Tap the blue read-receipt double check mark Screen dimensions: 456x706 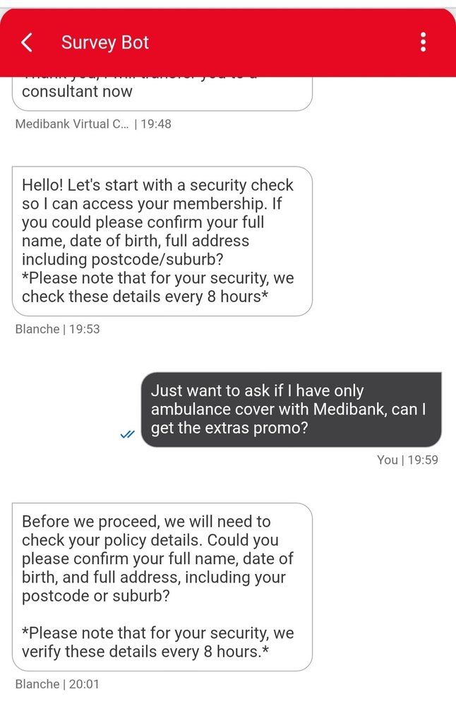(127, 434)
